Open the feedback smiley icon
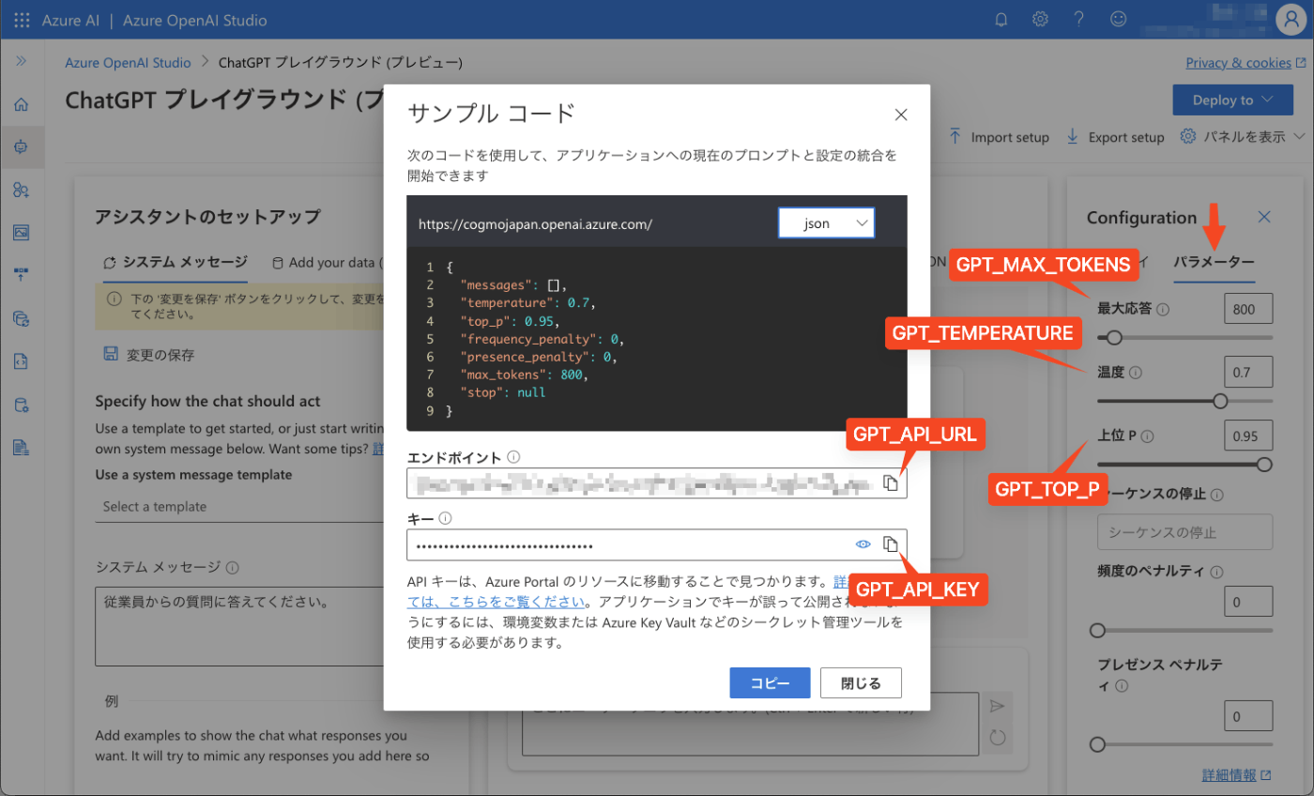The height and width of the screenshot is (796, 1314). pos(1118,20)
